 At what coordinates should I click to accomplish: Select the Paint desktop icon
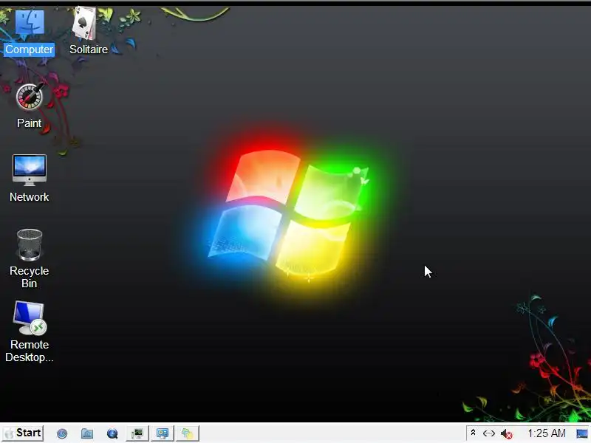coord(29,106)
